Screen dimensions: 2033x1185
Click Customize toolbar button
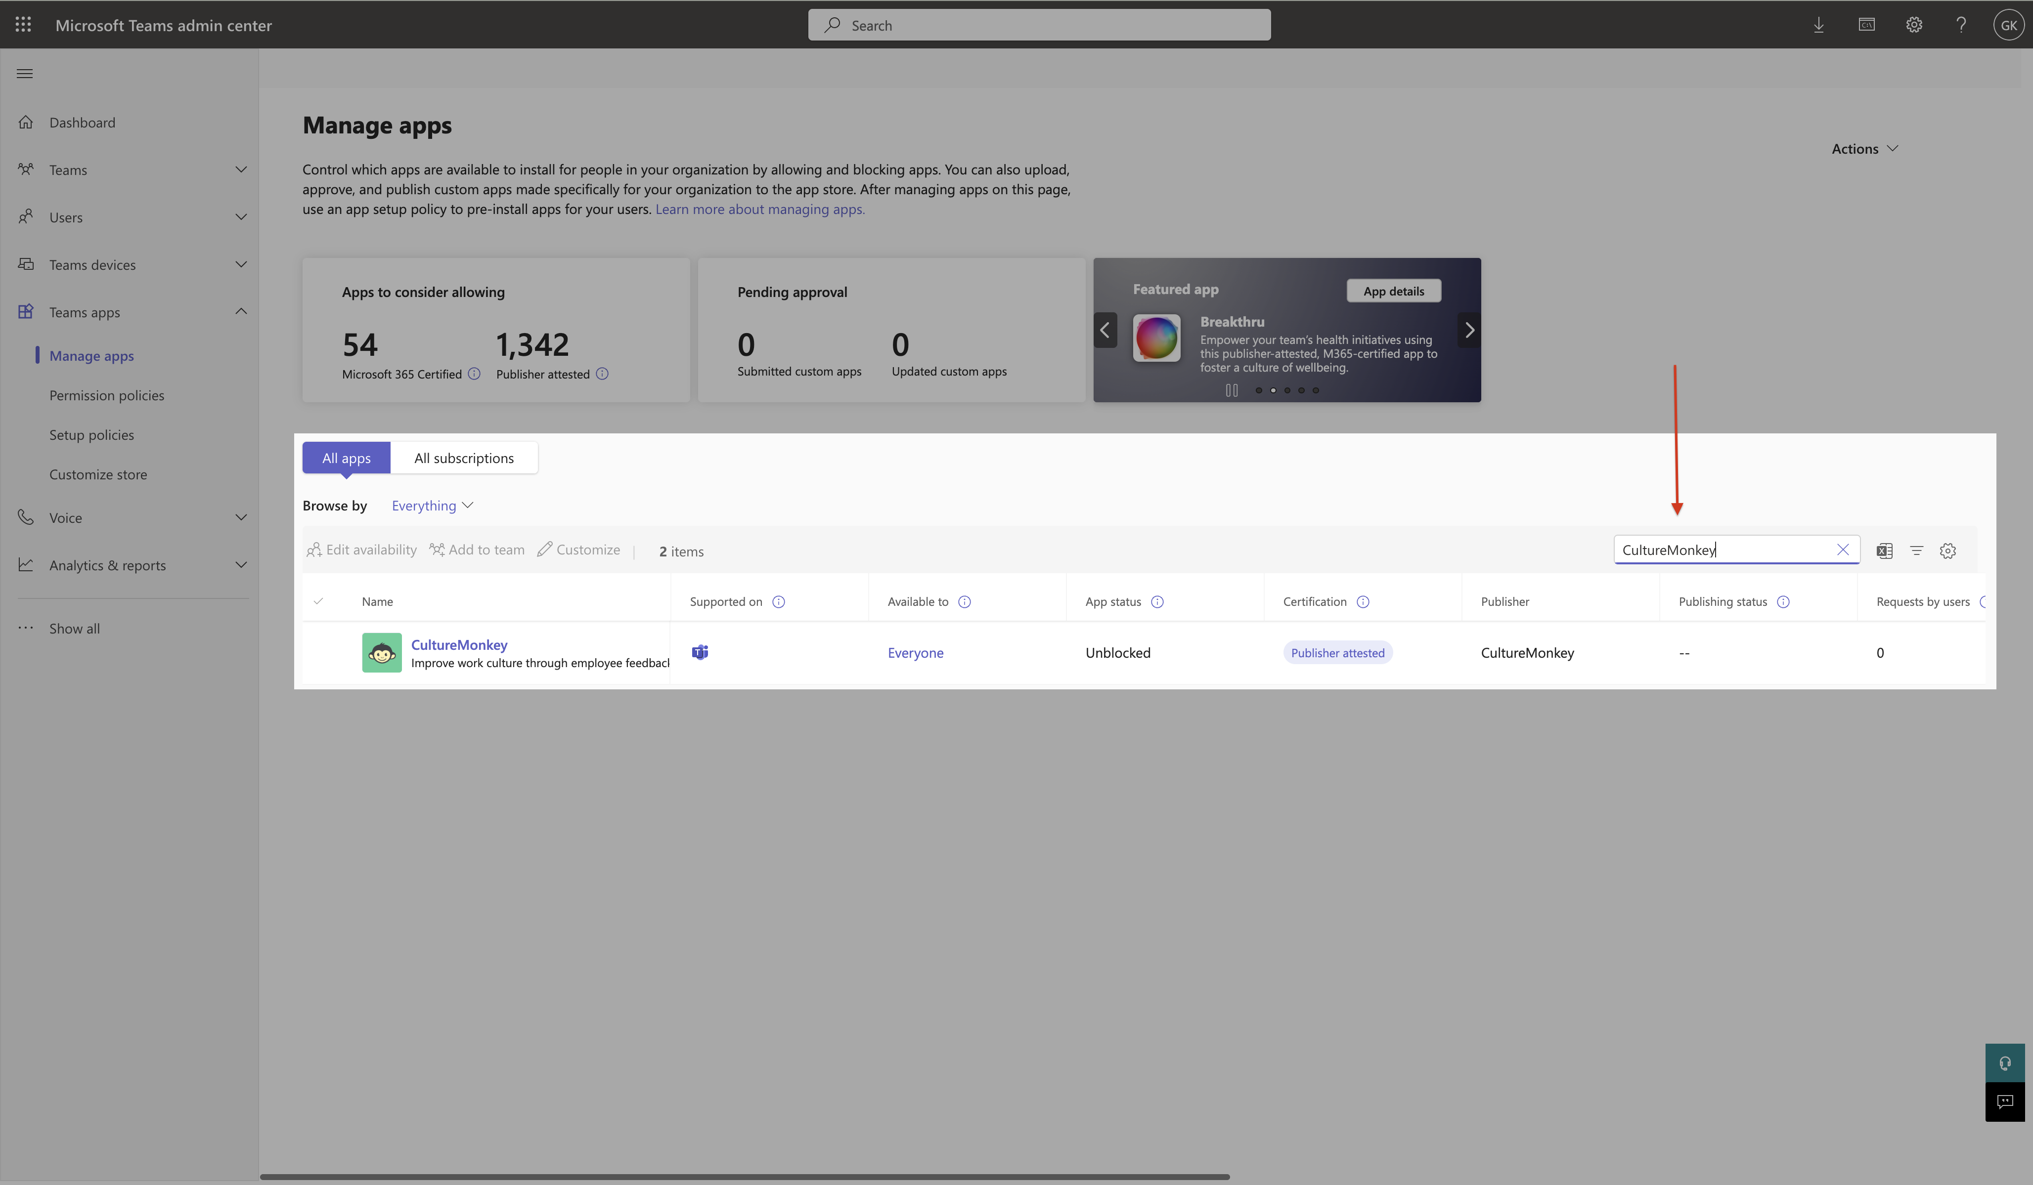[578, 550]
